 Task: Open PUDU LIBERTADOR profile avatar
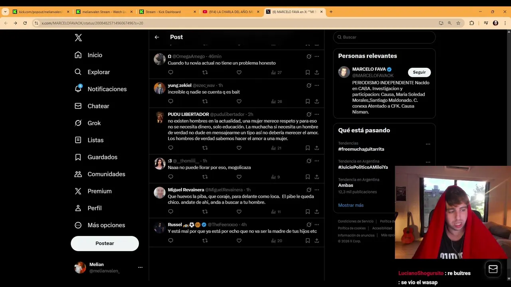coord(160,117)
